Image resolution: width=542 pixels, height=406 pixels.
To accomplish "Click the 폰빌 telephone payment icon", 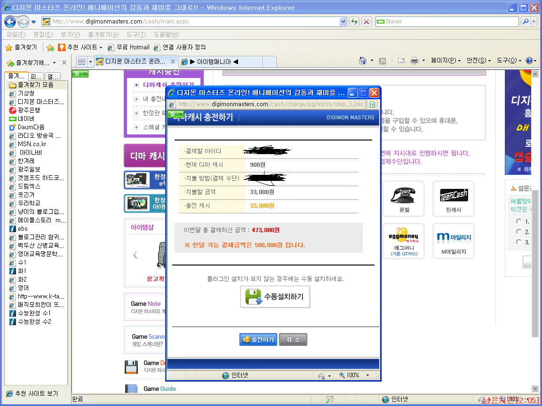I will tap(403, 199).
